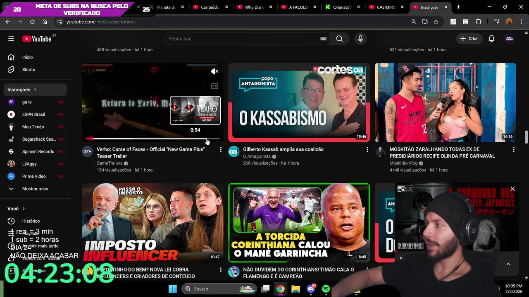Open the GameTrailers channel link

click(x=110, y=163)
